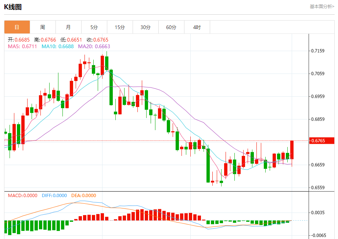This screenshot has height=239, width=338.
Task: Click the 0.7059 price axis label
Action: 318,74
